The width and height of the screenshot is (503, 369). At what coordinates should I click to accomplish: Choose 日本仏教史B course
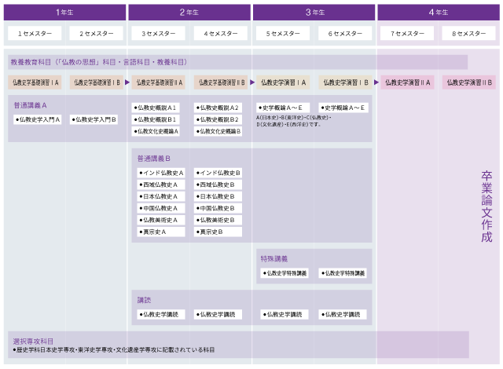click(218, 196)
